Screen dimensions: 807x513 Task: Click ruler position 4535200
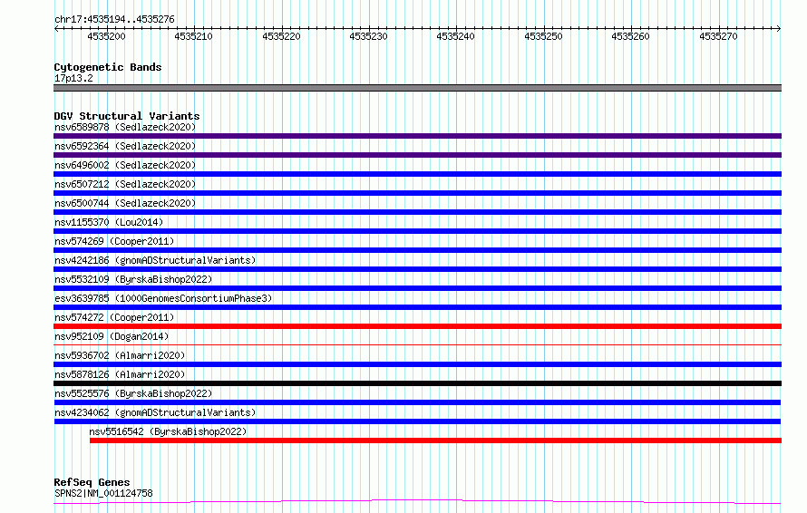tap(106, 36)
